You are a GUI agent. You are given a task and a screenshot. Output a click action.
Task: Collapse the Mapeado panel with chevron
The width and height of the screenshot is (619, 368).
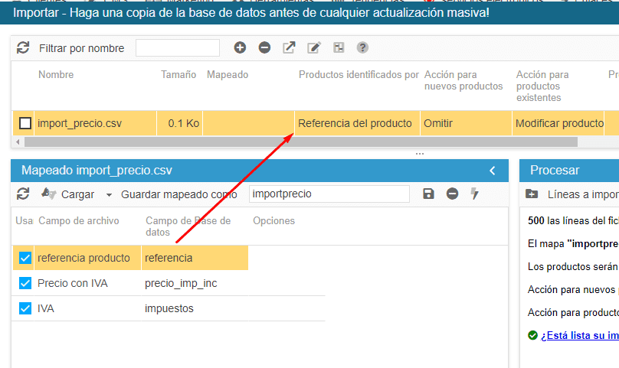coord(493,171)
